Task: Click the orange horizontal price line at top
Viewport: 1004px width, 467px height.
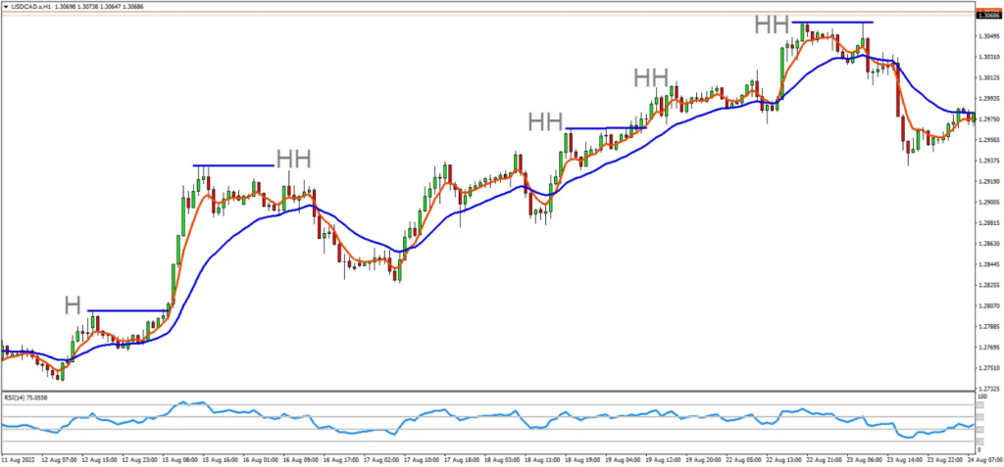Action: pyautogui.click(x=490, y=15)
